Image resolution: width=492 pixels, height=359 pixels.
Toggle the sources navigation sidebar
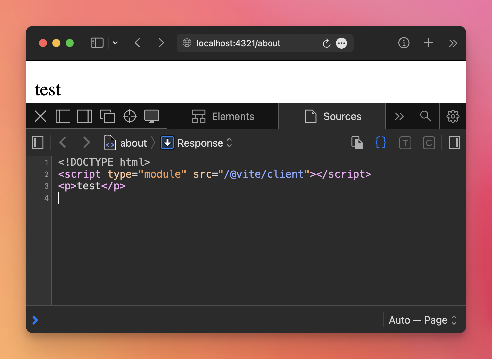tap(38, 143)
